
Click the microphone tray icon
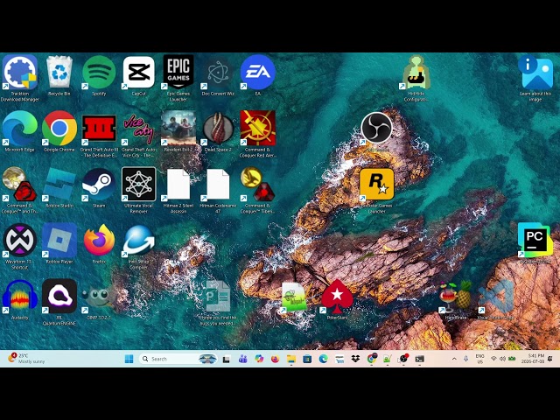465,359
